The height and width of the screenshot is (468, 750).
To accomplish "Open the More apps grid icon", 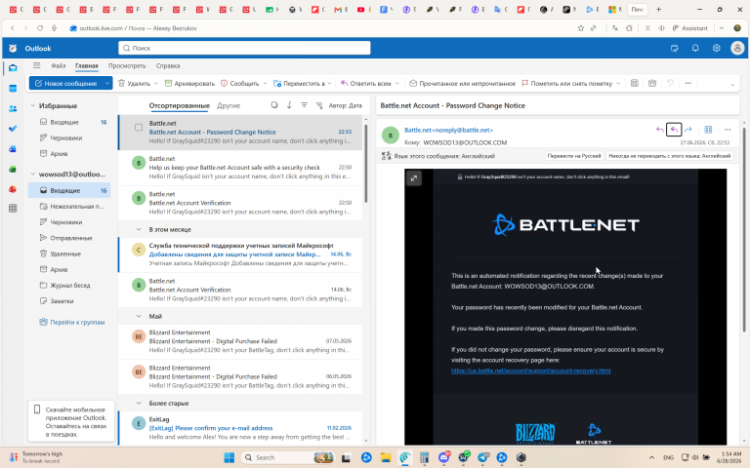I will 13,209.
